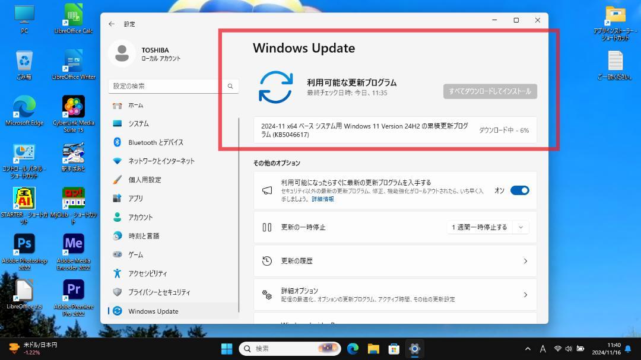
Task: Click the TOSHIBA local account avatar
Action: coord(122,53)
